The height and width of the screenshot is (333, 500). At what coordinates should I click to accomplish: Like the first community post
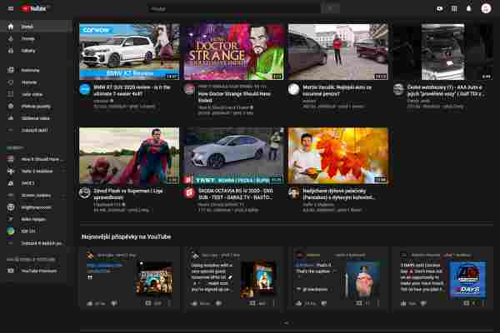coord(92,304)
